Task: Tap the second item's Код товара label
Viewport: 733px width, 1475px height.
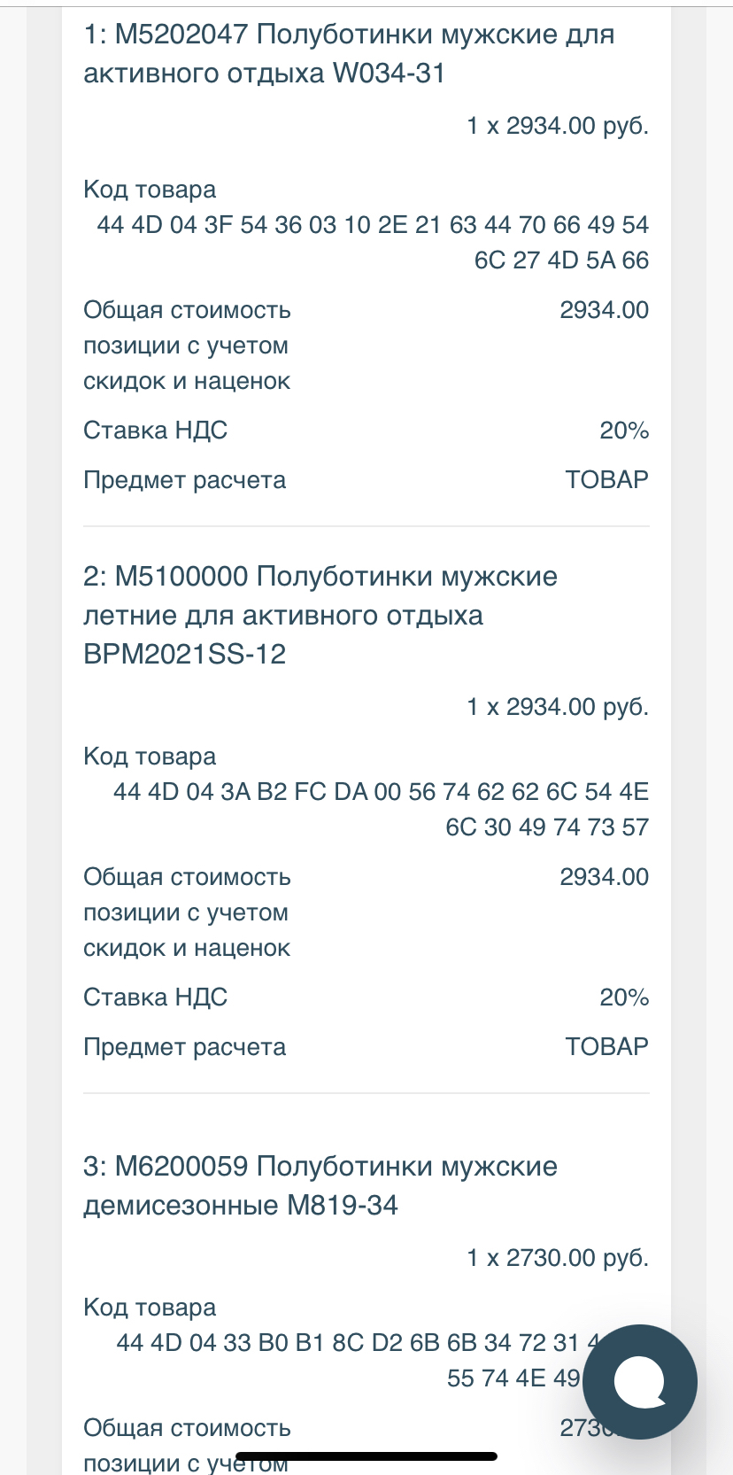Action: [150, 757]
